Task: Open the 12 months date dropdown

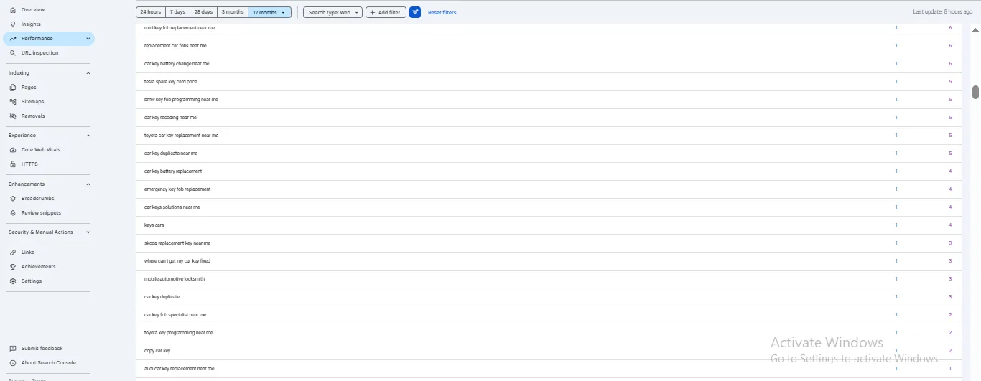Action: tap(269, 12)
